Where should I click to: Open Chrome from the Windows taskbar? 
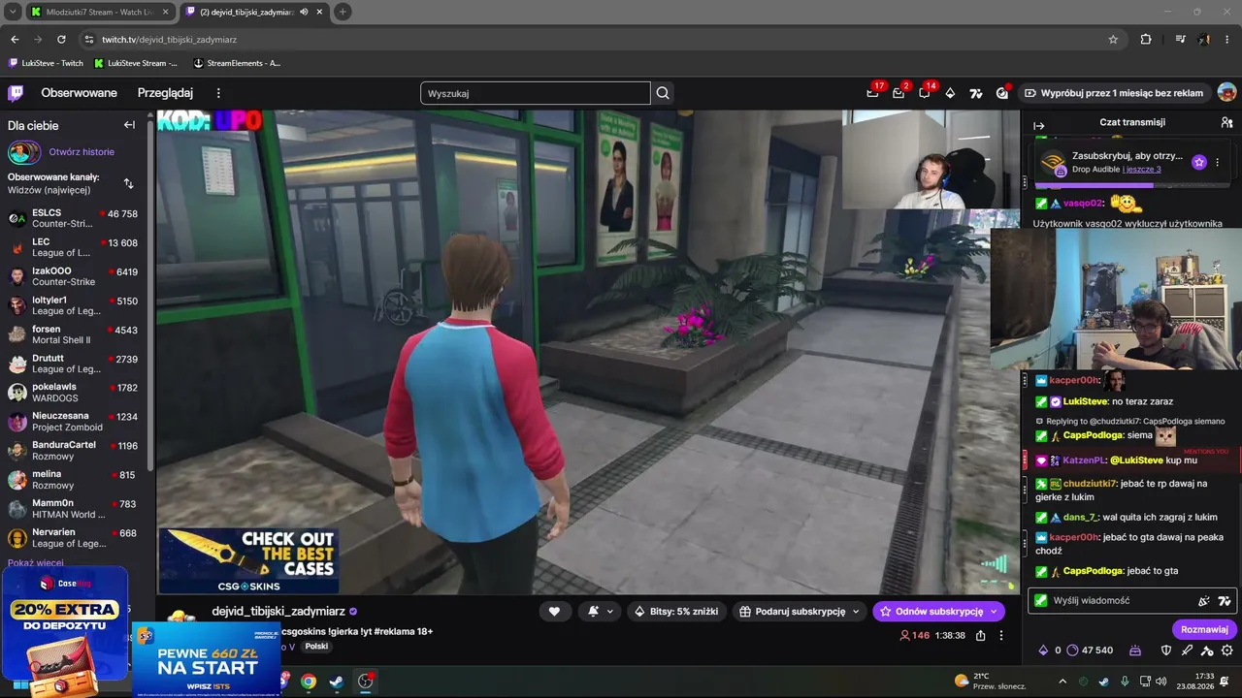pyautogui.click(x=309, y=682)
